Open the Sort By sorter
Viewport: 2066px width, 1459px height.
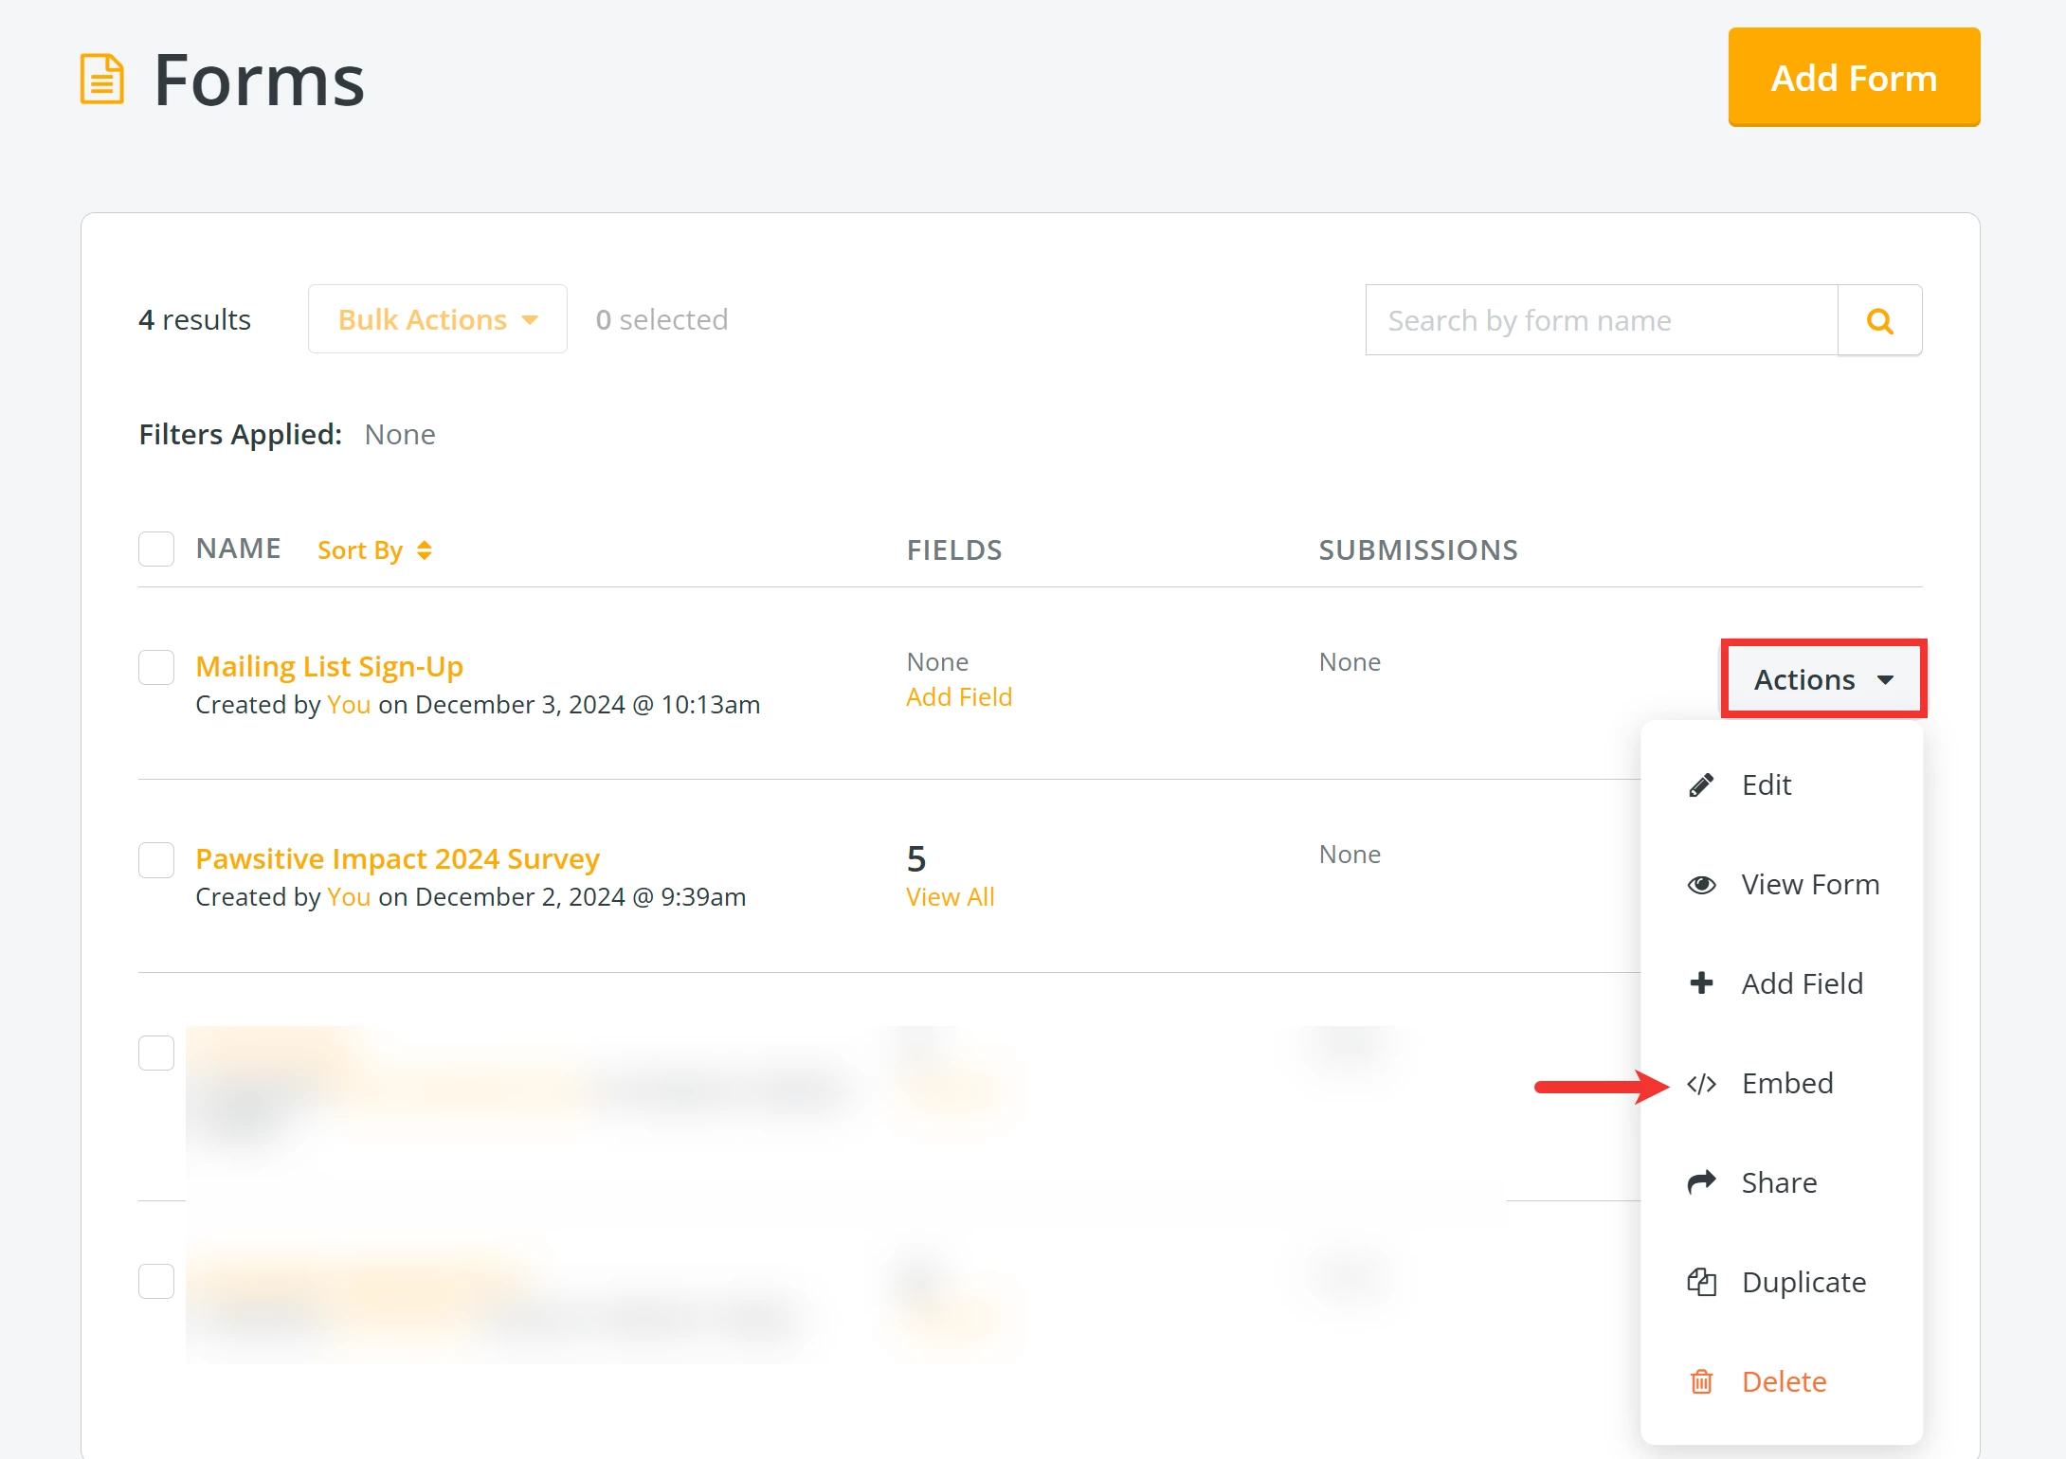pyautogui.click(x=374, y=550)
